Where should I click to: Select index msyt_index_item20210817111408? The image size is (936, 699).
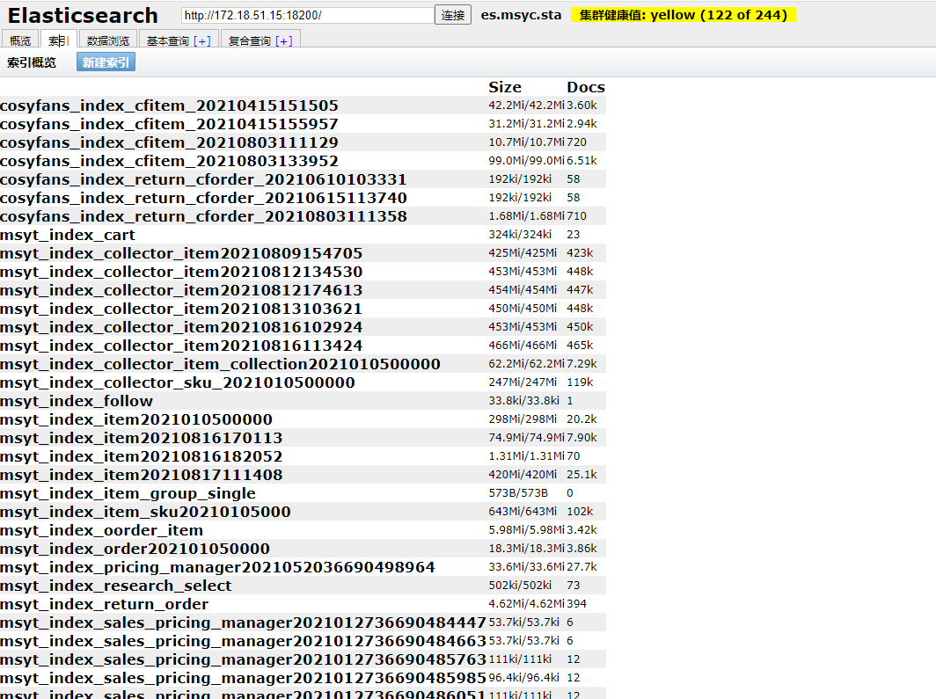142,476
